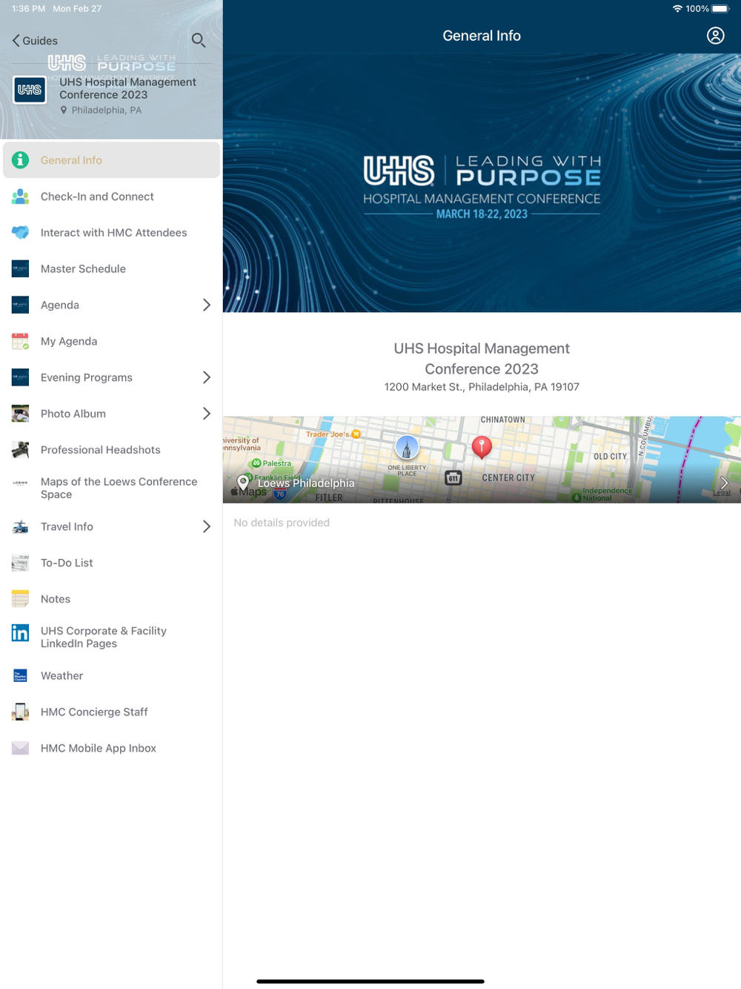Screen dimensions: 741x989
Task: Click the LinkedIn icon
Action: tap(21, 632)
